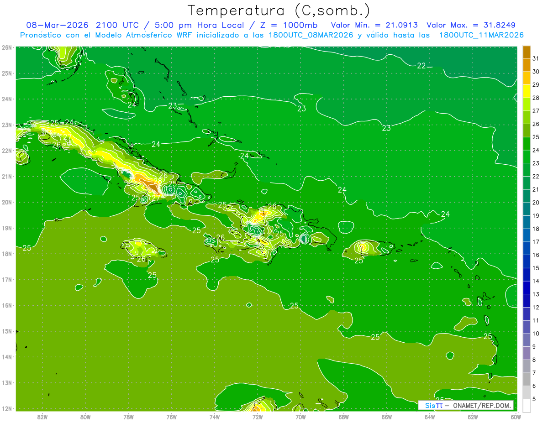Click the '26N' latitude axis label
Viewport: 548px width, 423px height.
7,47
